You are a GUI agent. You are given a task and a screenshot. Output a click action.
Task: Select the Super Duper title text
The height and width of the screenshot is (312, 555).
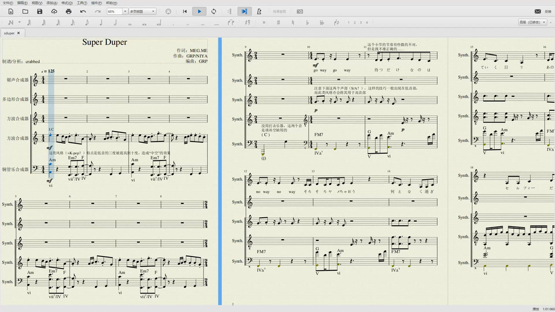tap(105, 42)
